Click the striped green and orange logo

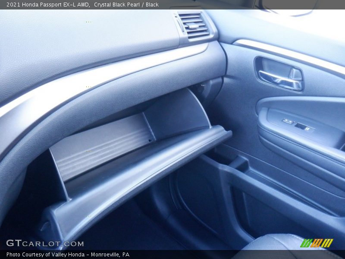pyautogui.click(x=317, y=243)
